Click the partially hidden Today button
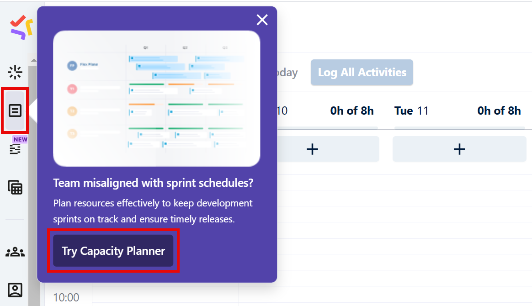Viewport: 532px width, 306px height. tap(288, 72)
